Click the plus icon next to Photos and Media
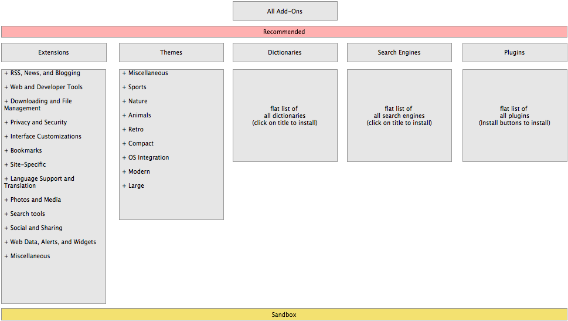 point(6,200)
